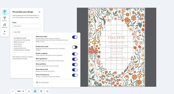174x94 pixels.
Task: Close the Personalize your design panel
Action: pos(39,12)
